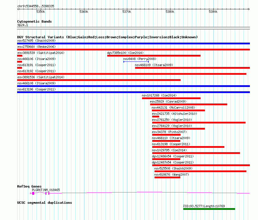Click dgv12486n54 (Cooper2011) label

pyautogui.click(x=173, y=156)
